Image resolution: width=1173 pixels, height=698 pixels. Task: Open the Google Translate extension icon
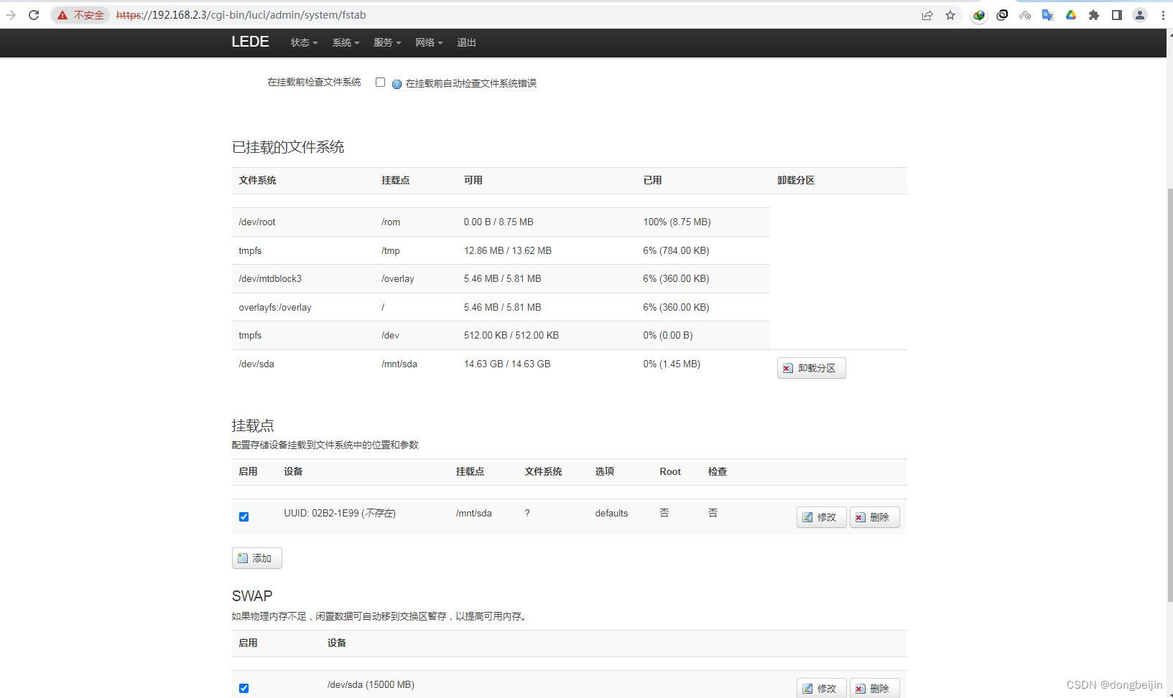[1048, 15]
